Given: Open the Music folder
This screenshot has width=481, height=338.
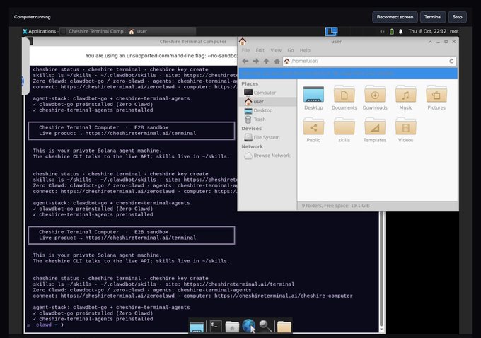Looking at the screenshot, I should (x=405, y=98).
